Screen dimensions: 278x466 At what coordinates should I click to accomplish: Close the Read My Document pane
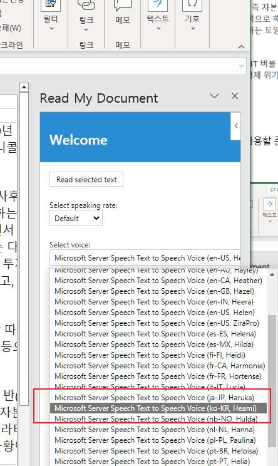click(x=235, y=96)
